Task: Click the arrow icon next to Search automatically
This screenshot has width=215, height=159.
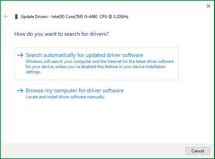Action: click(20, 55)
